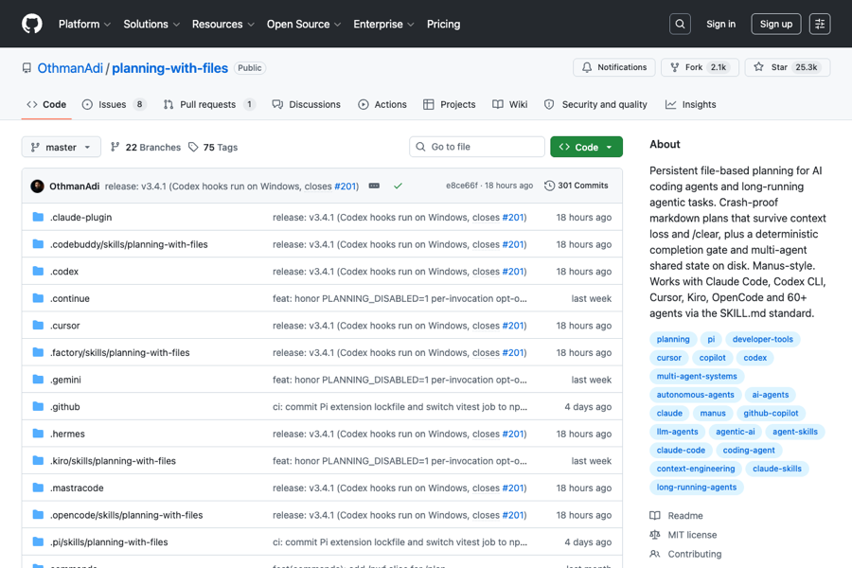This screenshot has width=852, height=568.
Task: Click the green check status icon
Action: tap(398, 186)
